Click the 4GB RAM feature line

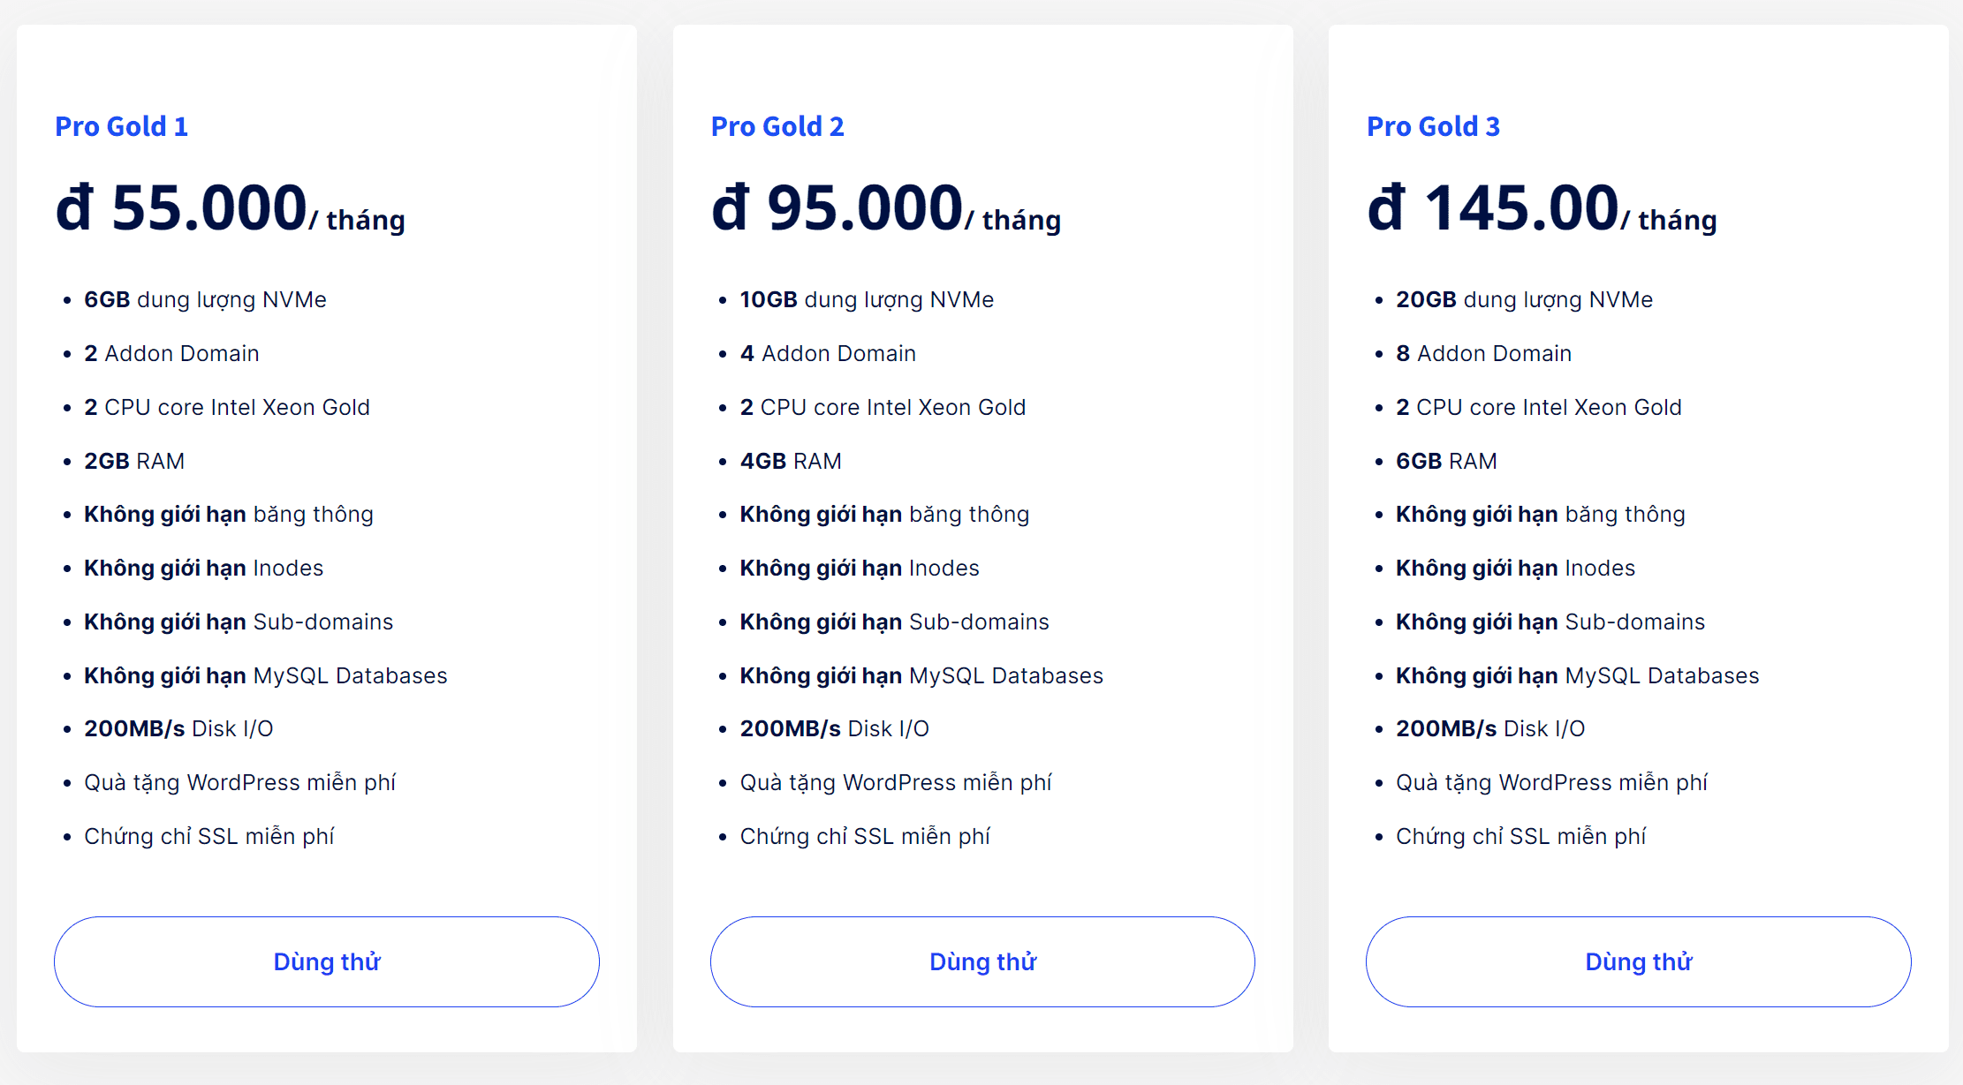pyautogui.click(x=791, y=461)
